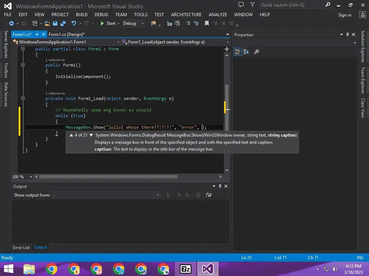
Task: Click the Uncomment Selected Lines icon
Action: click(x=196, y=23)
